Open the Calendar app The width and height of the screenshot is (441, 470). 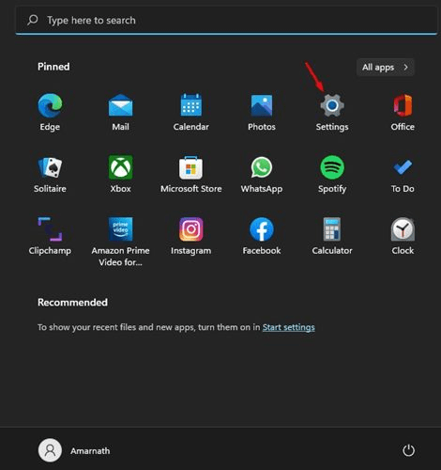pos(191,112)
